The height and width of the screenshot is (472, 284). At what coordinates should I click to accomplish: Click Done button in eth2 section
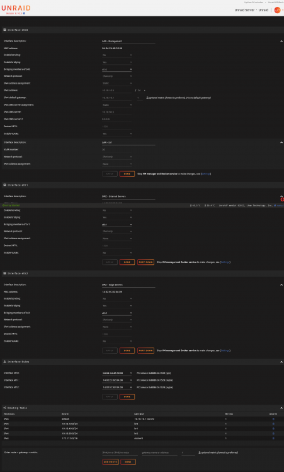click(x=127, y=351)
